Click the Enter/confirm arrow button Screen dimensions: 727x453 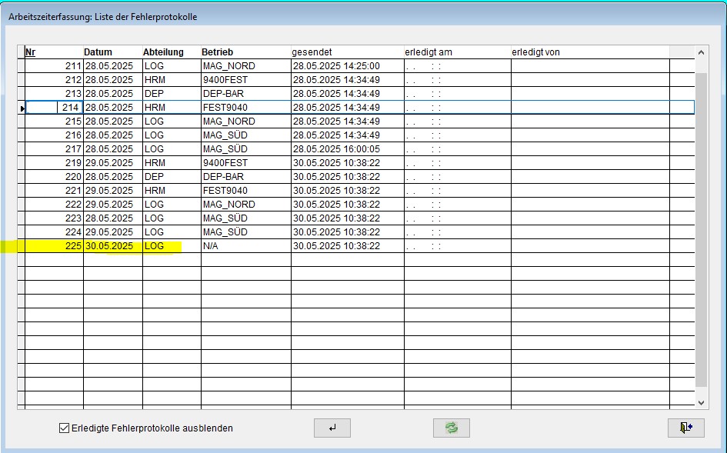332,428
